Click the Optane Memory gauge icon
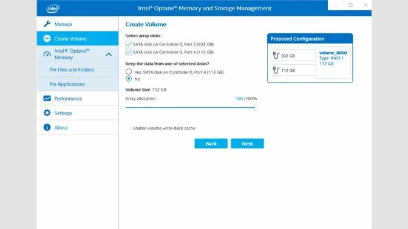This screenshot has width=408, height=229. (47, 54)
